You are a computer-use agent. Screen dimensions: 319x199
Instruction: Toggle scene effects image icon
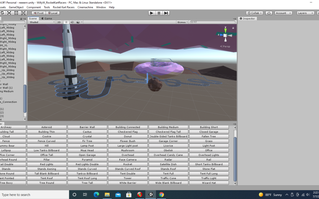click(78, 22)
